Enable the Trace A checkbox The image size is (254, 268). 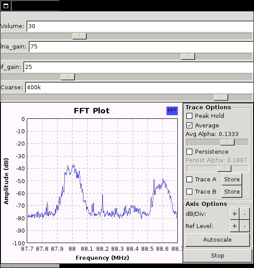pyautogui.click(x=189, y=179)
